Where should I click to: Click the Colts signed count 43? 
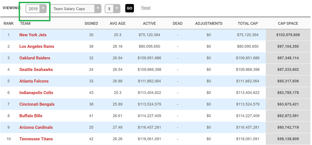pos(91,93)
